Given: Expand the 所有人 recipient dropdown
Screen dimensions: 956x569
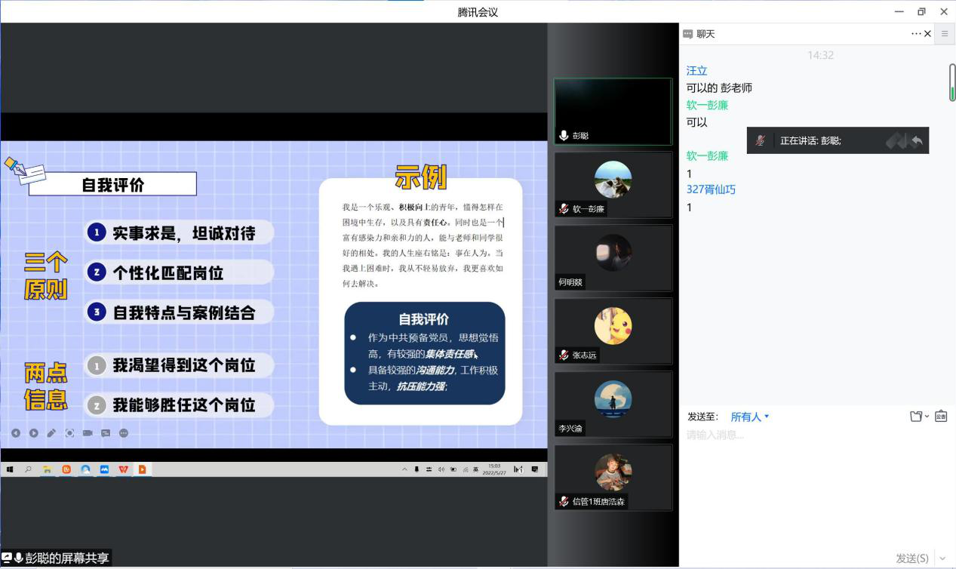Looking at the screenshot, I should point(750,417).
